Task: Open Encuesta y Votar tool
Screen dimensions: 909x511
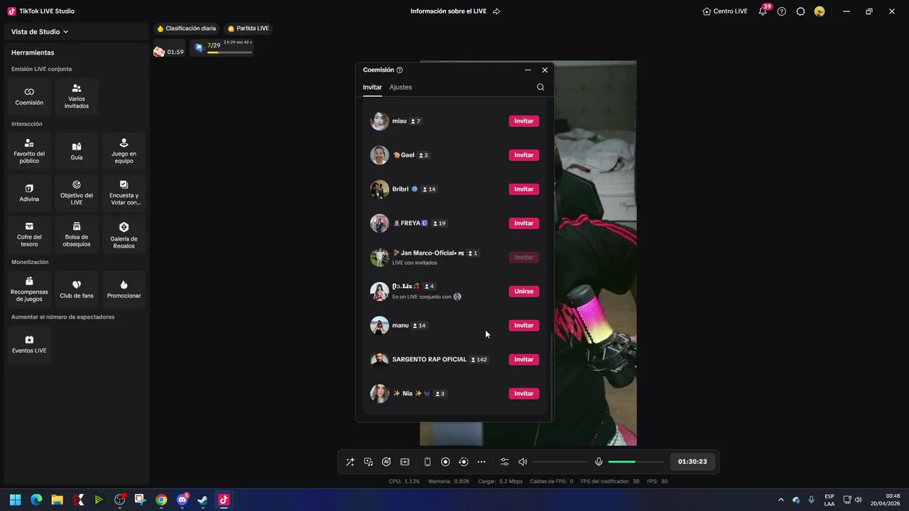Action: (x=124, y=193)
